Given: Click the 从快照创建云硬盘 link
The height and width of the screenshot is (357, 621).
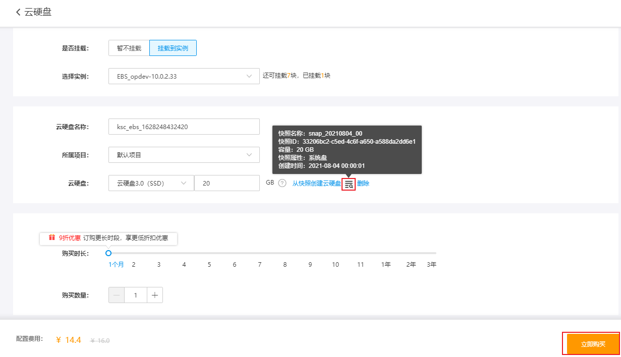Looking at the screenshot, I should click(316, 184).
